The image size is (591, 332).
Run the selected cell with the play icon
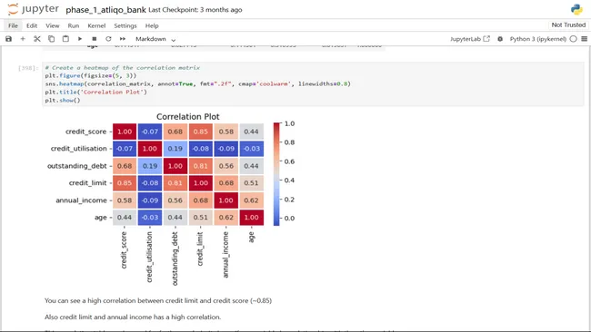tap(80, 39)
